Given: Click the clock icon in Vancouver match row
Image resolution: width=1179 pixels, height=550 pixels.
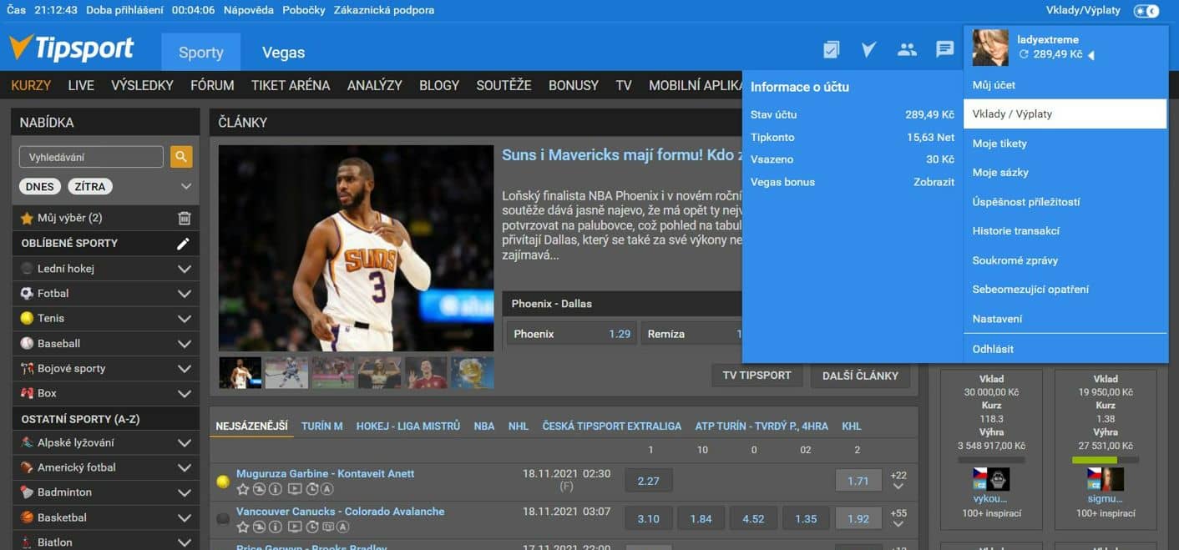Looking at the screenshot, I should click(x=311, y=527).
